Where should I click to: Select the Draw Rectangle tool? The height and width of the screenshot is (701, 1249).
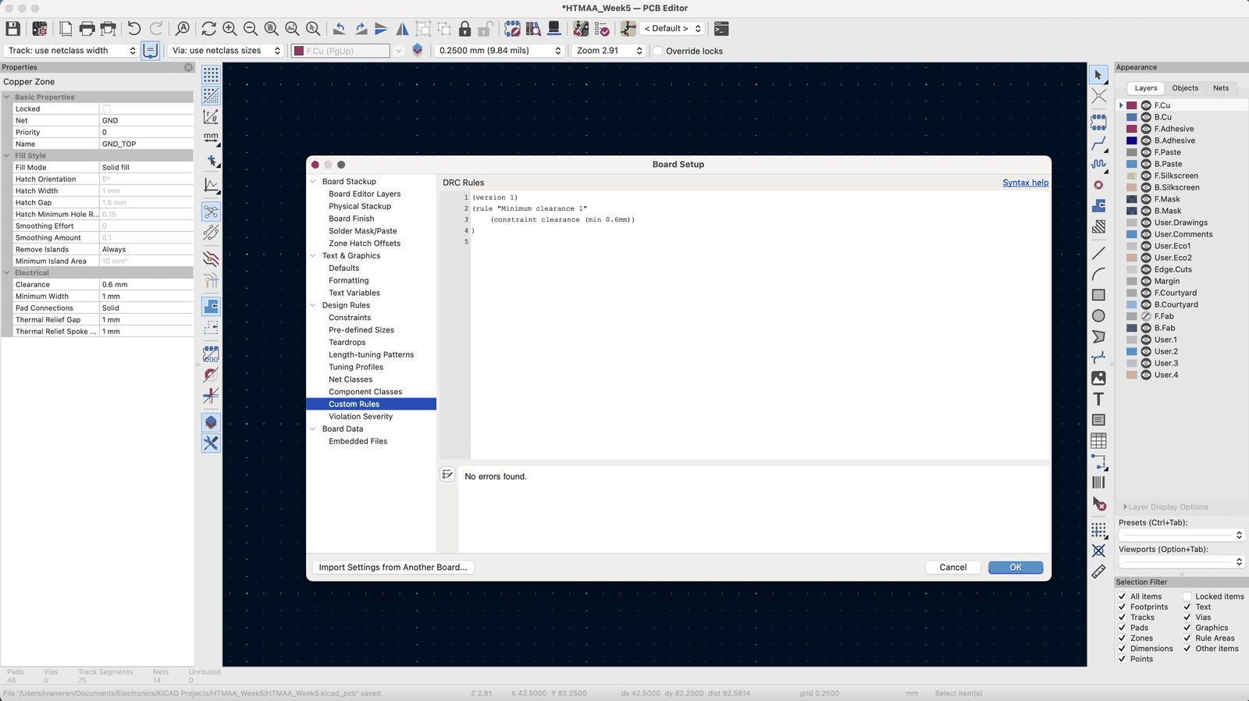coord(1098,295)
